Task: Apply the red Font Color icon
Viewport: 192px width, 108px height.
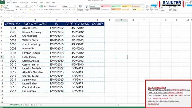Action: pyautogui.click(x=33, y=10)
